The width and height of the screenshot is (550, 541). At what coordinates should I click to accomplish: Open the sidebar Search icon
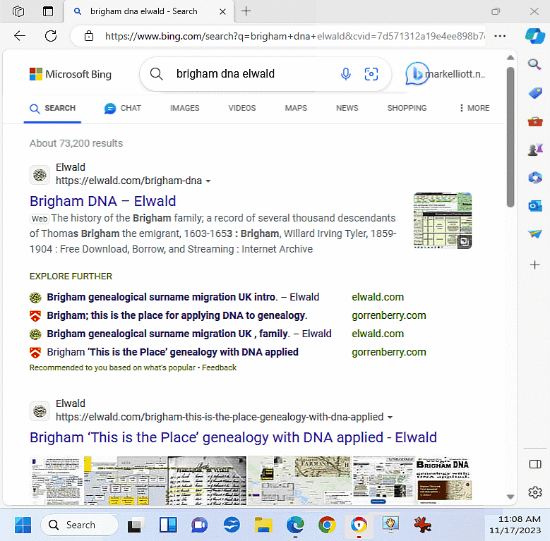click(534, 64)
